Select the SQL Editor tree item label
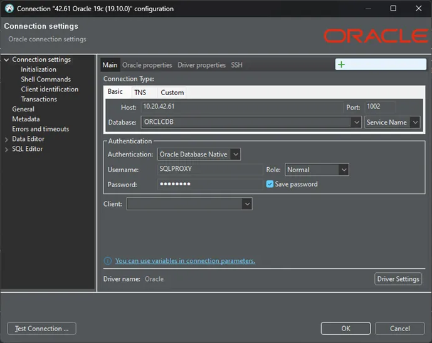Viewport: 432px width, 343px height. (x=28, y=149)
